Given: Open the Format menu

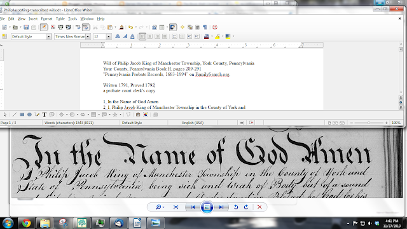Looking at the screenshot, I should click(x=46, y=18).
